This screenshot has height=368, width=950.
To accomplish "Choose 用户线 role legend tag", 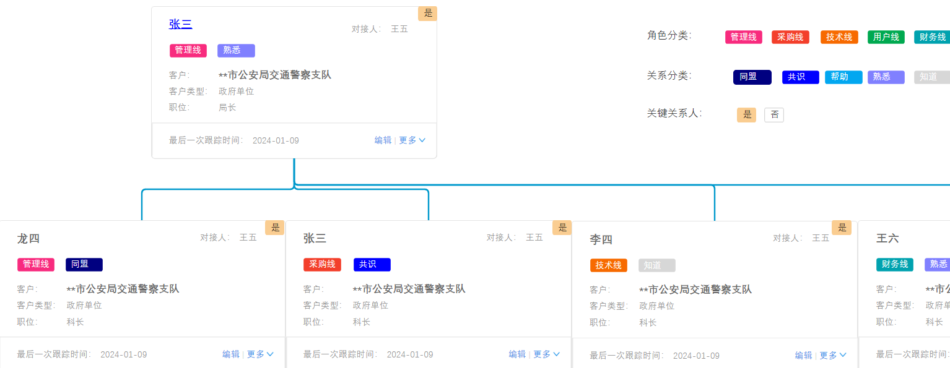I will pos(886,37).
